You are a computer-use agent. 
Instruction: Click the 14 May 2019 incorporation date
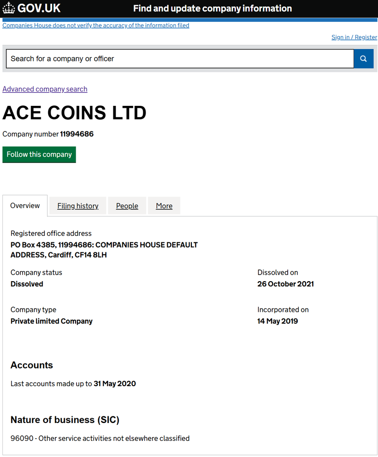pos(277,321)
